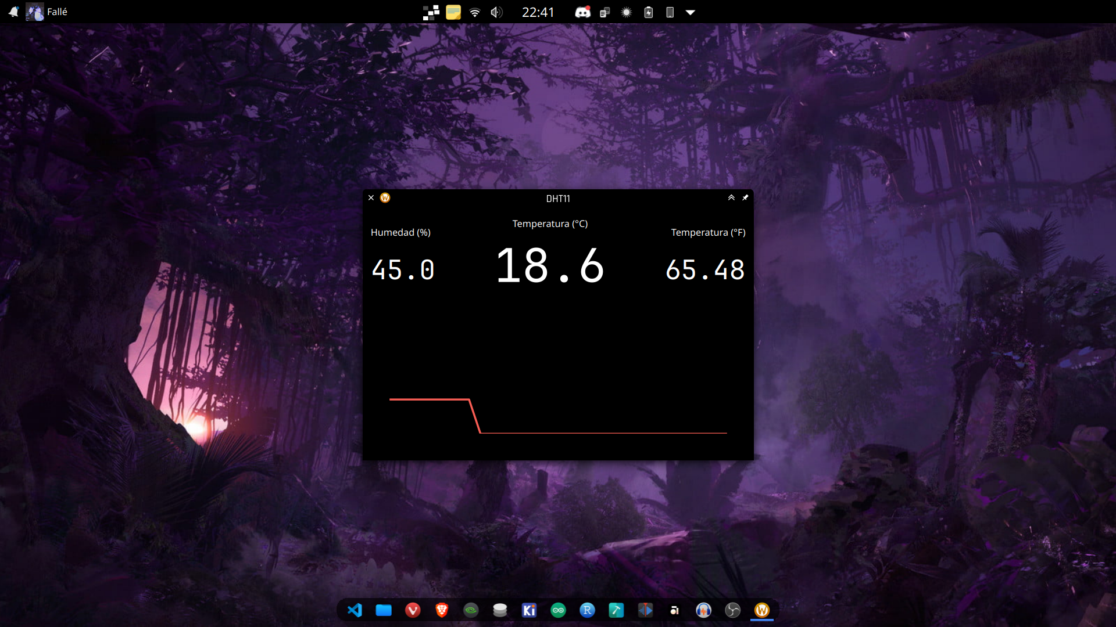Image resolution: width=1116 pixels, height=627 pixels.
Task: Toggle keep-above pin on DHT11 window
Action: click(x=745, y=198)
